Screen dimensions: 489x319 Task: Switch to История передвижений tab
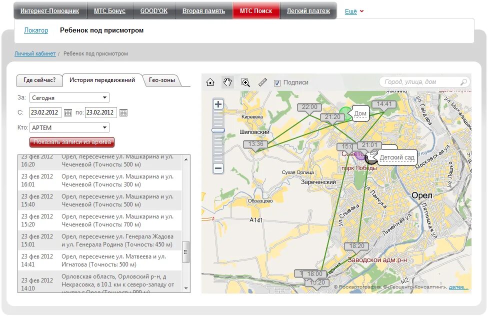pos(102,80)
